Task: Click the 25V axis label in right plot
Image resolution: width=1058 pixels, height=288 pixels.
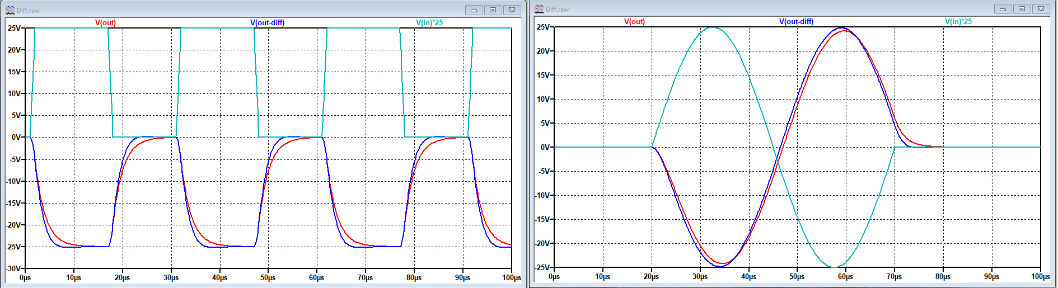Action: click(x=543, y=27)
